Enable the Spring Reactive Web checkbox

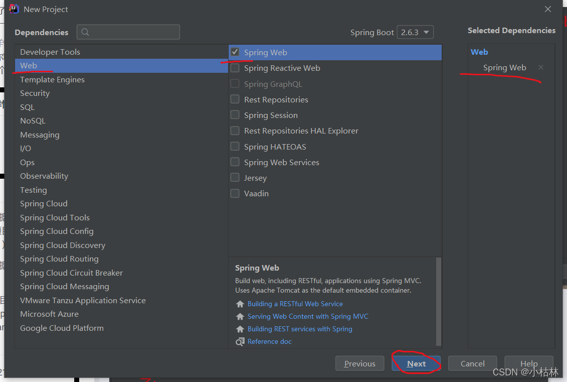[x=235, y=68]
